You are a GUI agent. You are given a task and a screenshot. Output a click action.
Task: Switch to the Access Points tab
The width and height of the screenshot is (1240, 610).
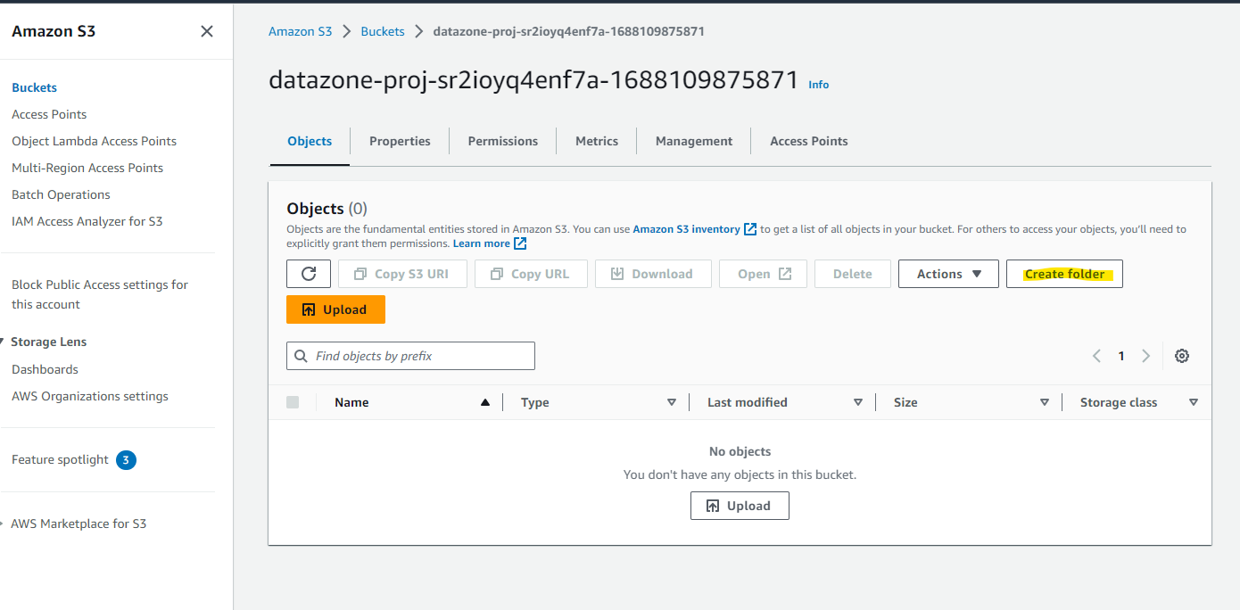[x=809, y=141]
